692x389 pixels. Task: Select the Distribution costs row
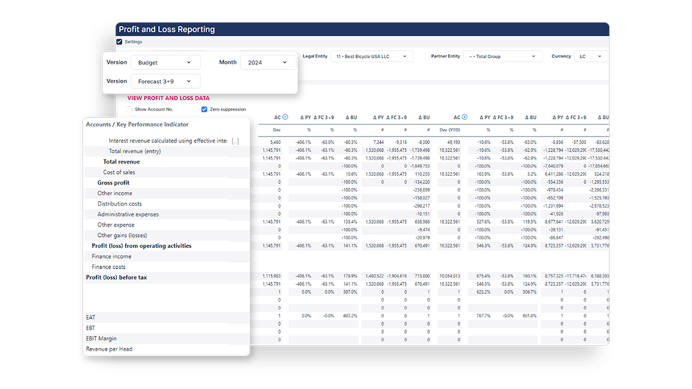click(x=167, y=204)
